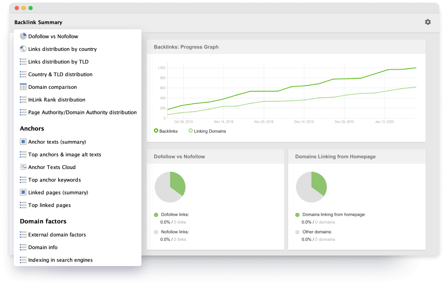Click the square icon beside Linked pages (summary)
Screen dimensions: 444x299
pyautogui.click(x=23, y=192)
